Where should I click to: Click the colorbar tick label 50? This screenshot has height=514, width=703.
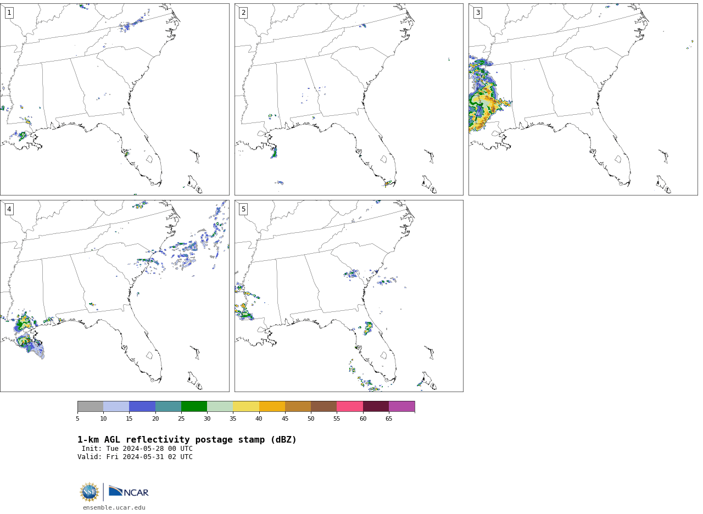(x=311, y=419)
